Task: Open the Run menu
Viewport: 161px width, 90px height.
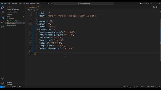Action: tap(27, 3)
